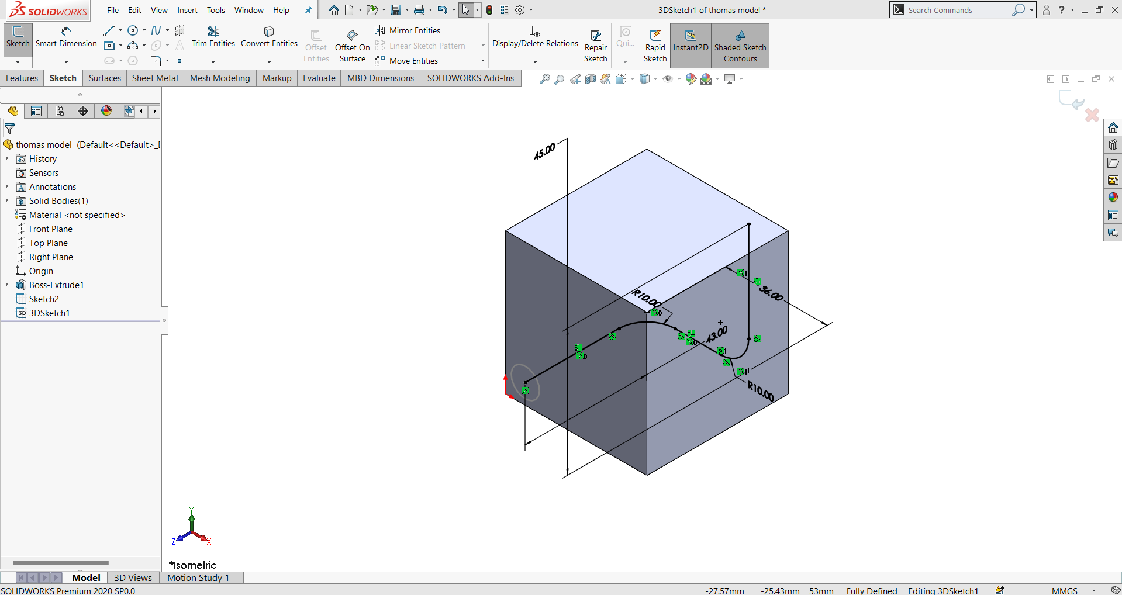This screenshot has width=1122, height=595.
Task: Switch to the Evaluate tab
Action: tap(319, 78)
